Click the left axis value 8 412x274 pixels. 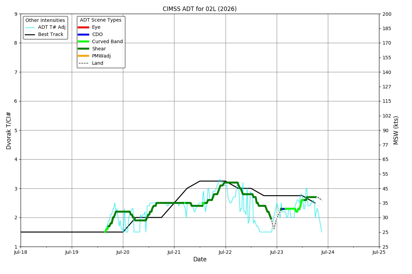(16, 43)
